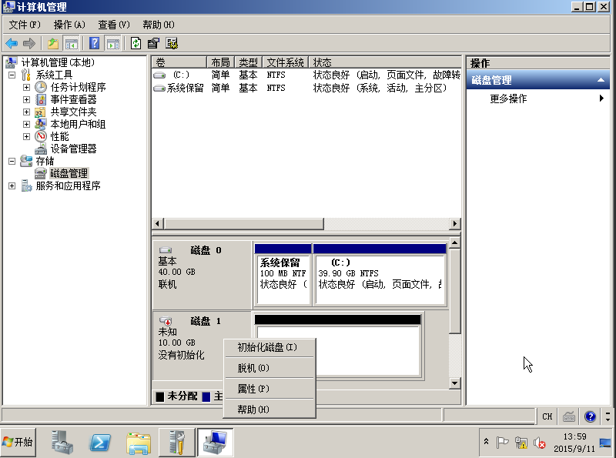This screenshot has height=458, width=616.
Task: Sort by the 卷 column header
Action: 179,62
